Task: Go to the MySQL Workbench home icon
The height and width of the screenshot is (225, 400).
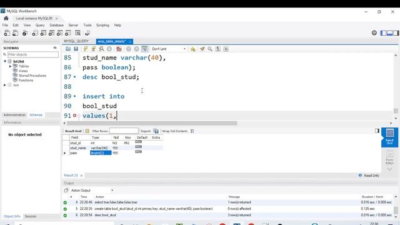Action: point(6,18)
